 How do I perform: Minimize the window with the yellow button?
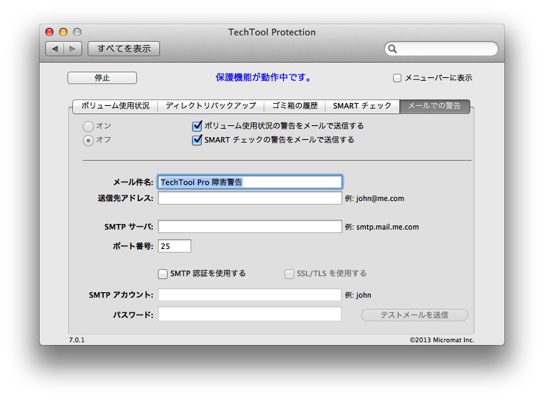click(63, 32)
